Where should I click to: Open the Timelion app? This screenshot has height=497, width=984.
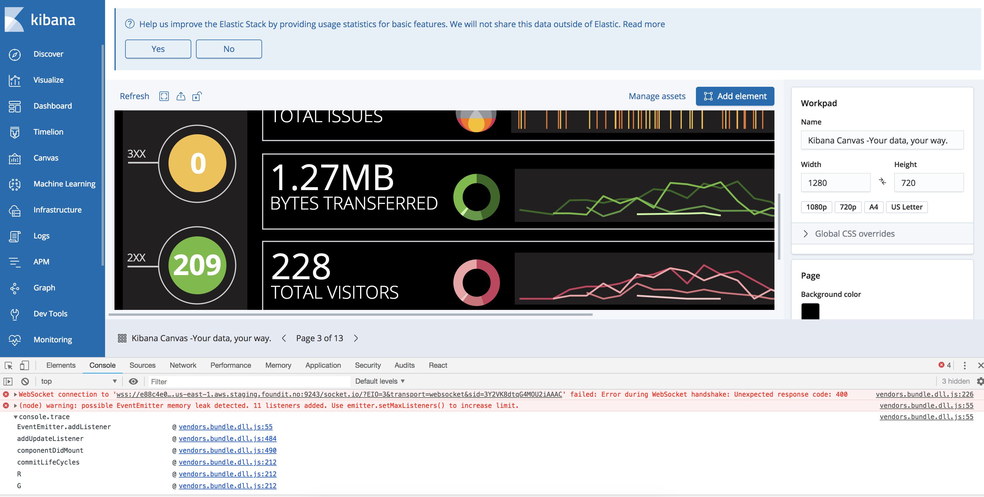pos(48,132)
